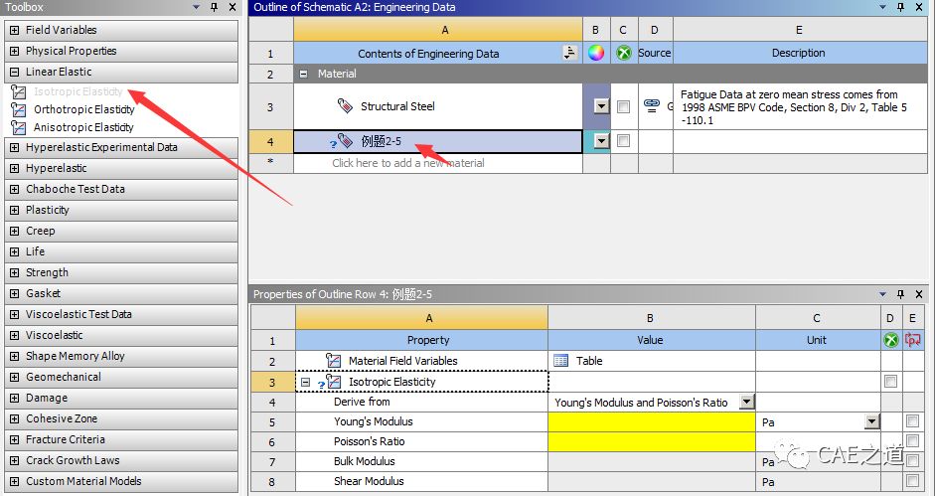Image resolution: width=935 pixels, height=496 pixels.
Task: Toggle the 例题2-5 column C checkbox
Action: point(624,141)
